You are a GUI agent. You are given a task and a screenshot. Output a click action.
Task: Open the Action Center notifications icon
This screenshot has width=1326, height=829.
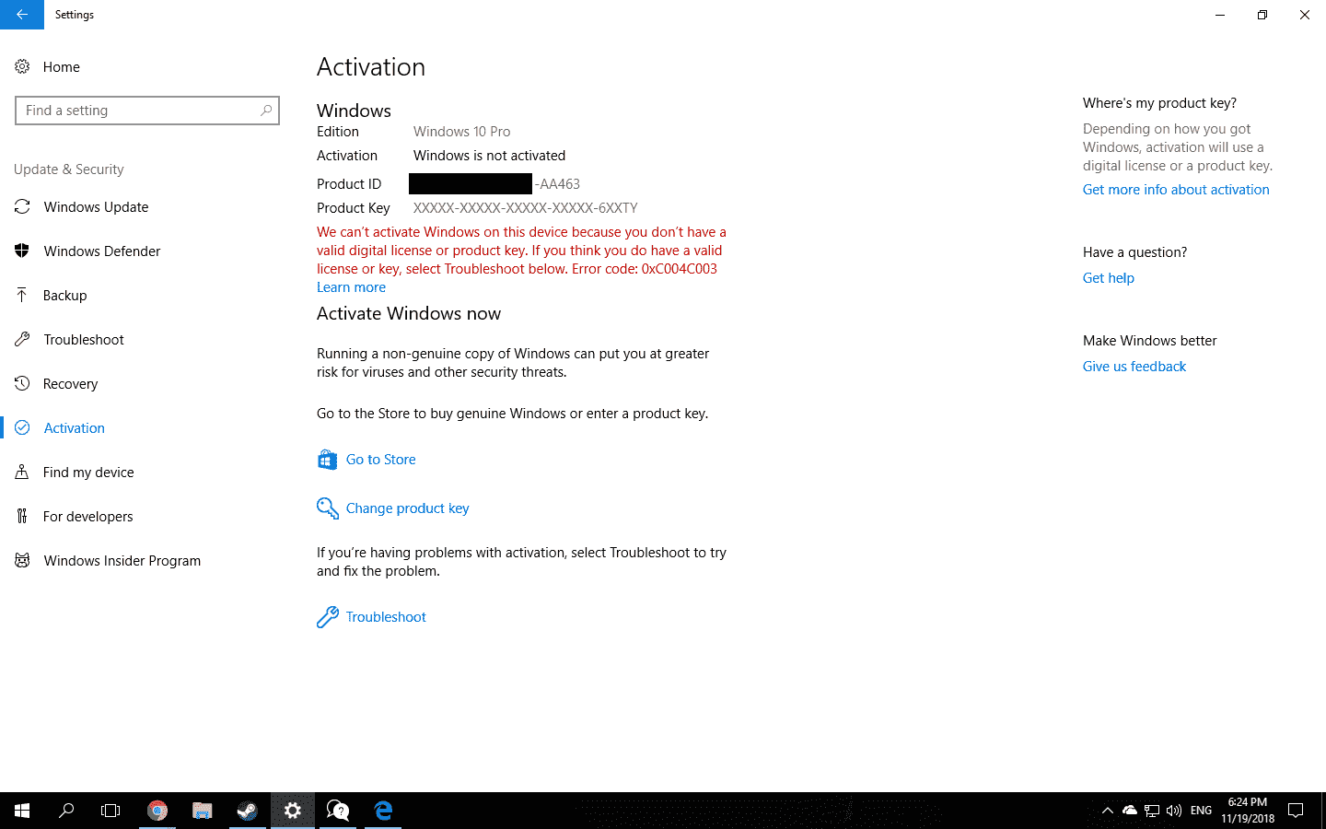1296,811
